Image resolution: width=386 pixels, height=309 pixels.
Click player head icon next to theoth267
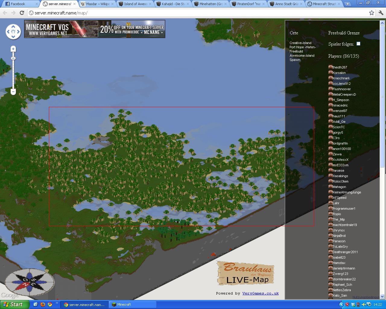(x=330, y=67)
